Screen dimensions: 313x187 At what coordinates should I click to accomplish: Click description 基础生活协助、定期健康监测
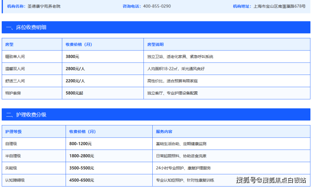[181, 144]
